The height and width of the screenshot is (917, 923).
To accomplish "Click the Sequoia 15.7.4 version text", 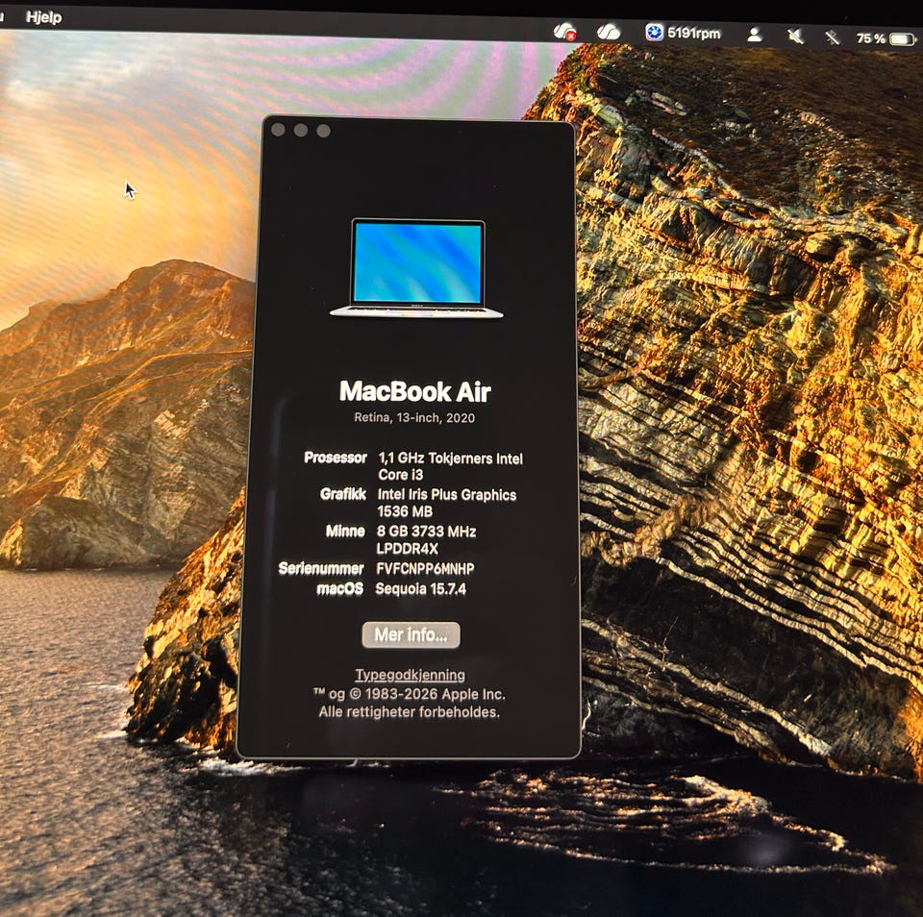I will click(421, 588).
